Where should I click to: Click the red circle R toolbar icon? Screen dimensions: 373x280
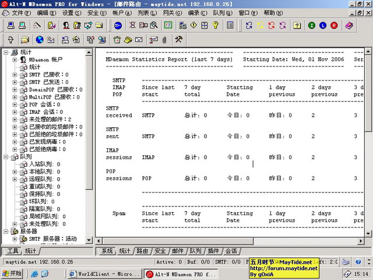click(334, 25)
